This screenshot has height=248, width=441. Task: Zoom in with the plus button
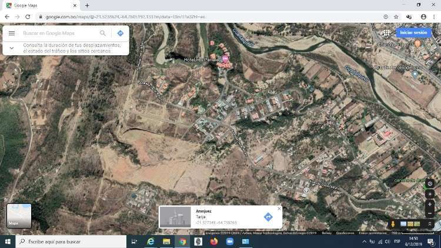click(x=430, y=205)
